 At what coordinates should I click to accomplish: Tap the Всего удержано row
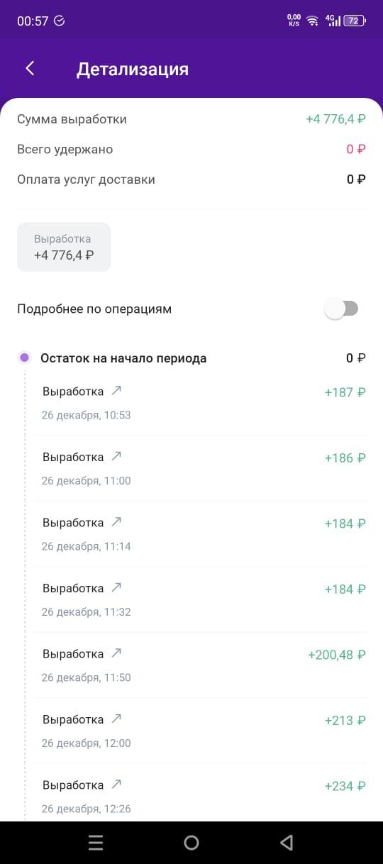click(191, 149)
